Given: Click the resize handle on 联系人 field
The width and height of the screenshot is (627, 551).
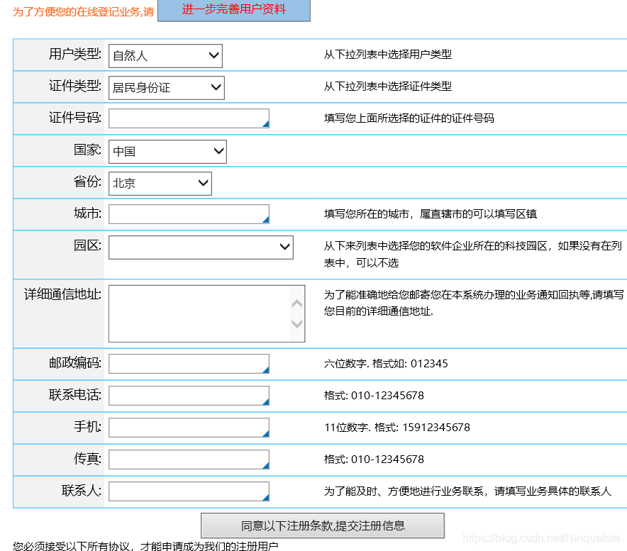Looking at the screenshot, I should point(266,497).
